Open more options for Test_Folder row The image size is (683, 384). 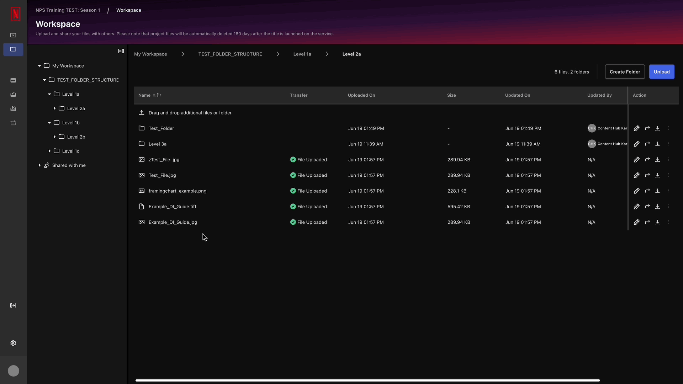(668, 128)
